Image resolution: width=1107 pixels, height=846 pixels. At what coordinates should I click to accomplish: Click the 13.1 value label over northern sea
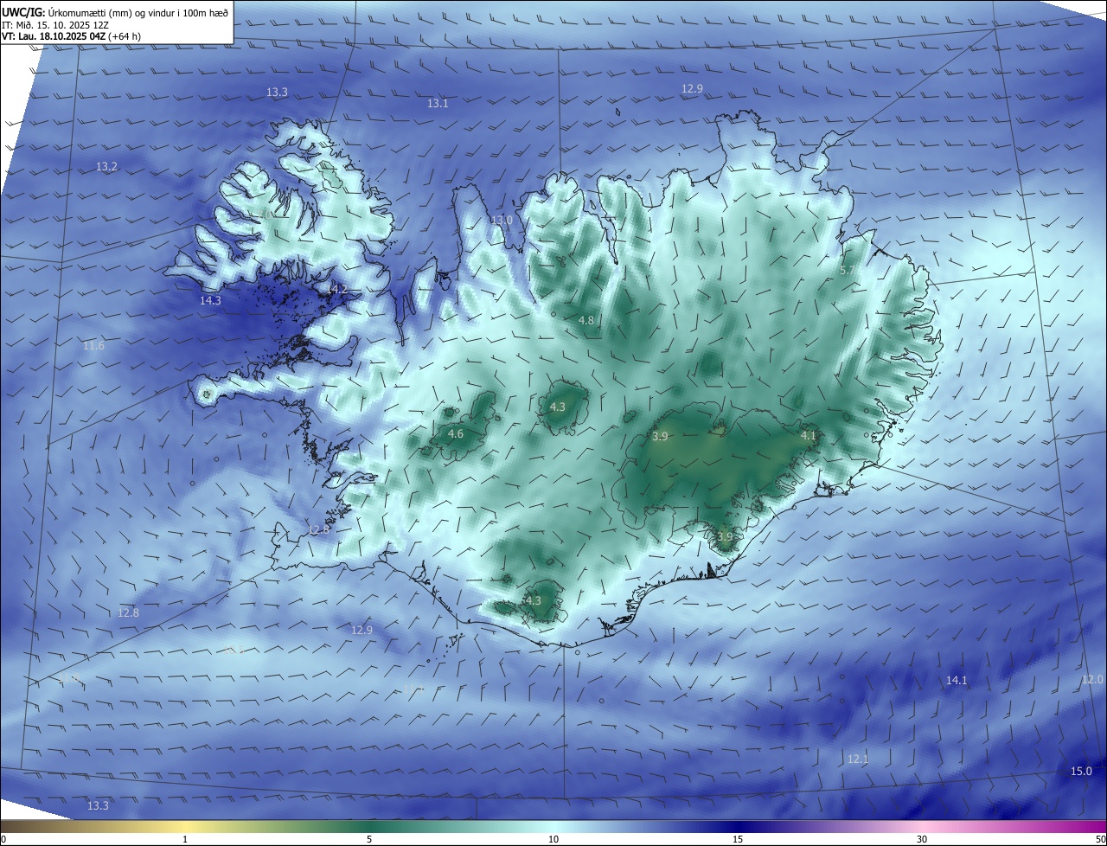(438, 104)
